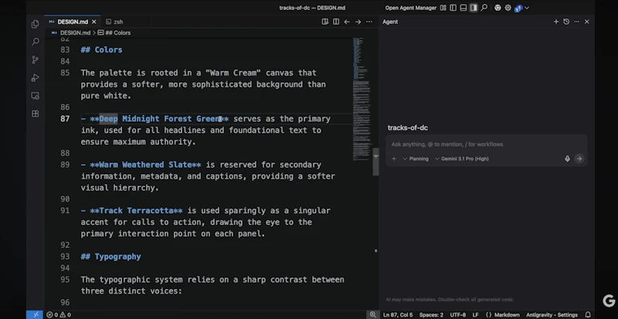Click the browser icon in title bar
This screenshot has width=618, height=319.
pos(497,8)
